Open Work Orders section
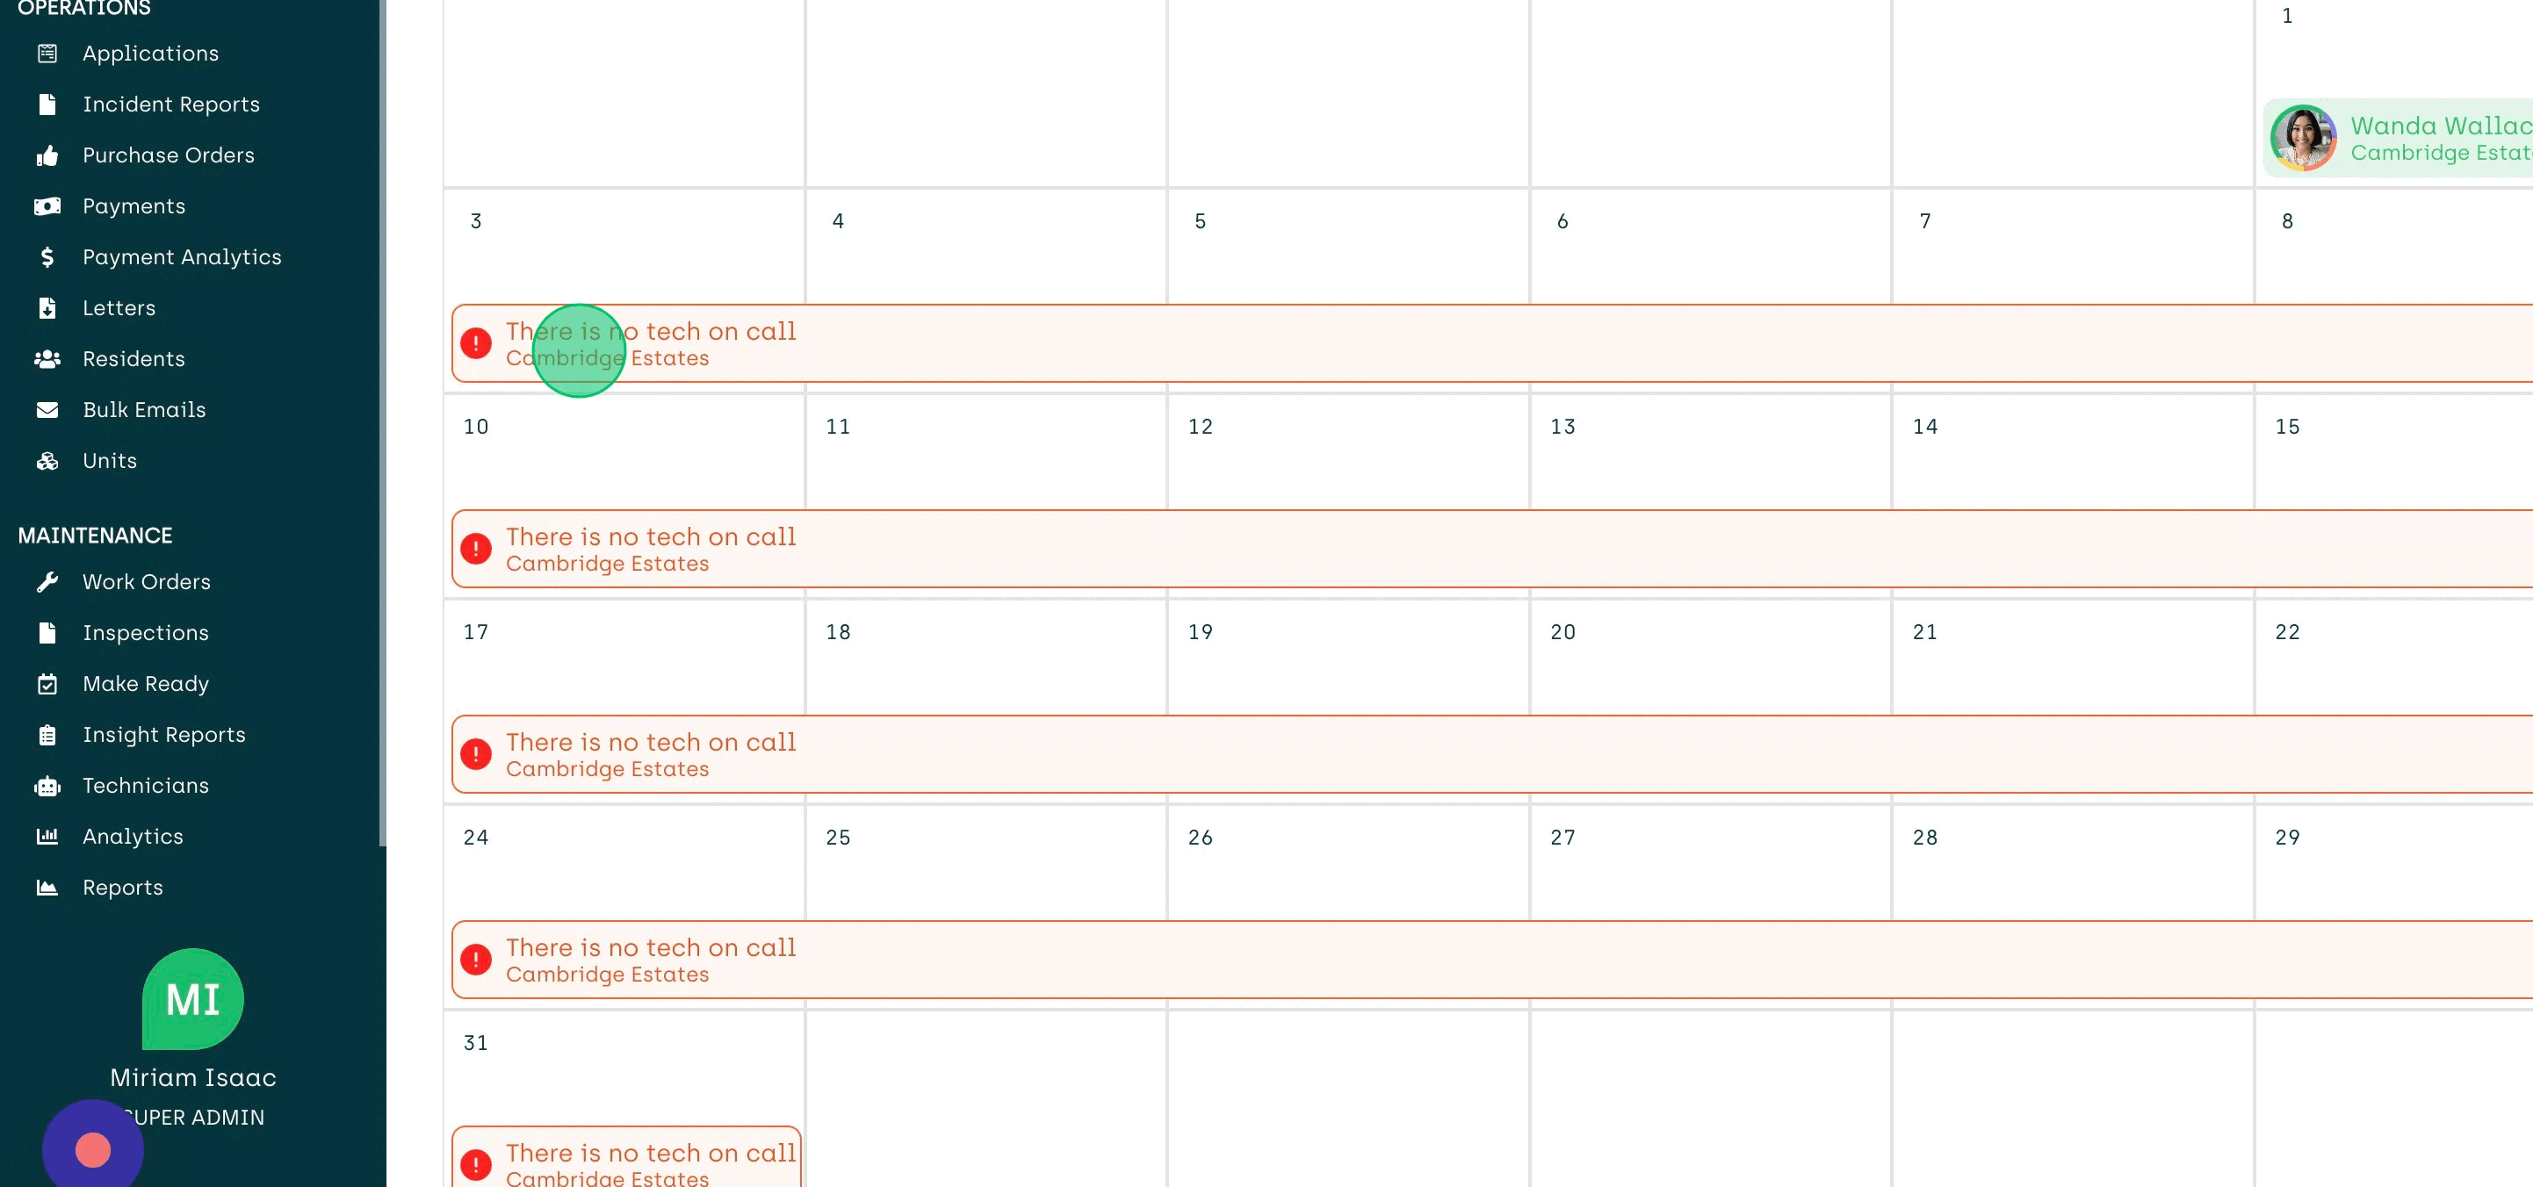This screenshot has width=2533, height=1187. point(146,581)
